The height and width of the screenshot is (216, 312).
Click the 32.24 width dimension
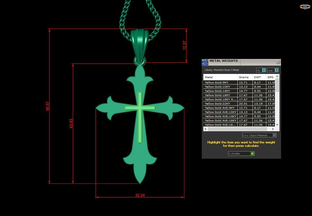140,195
